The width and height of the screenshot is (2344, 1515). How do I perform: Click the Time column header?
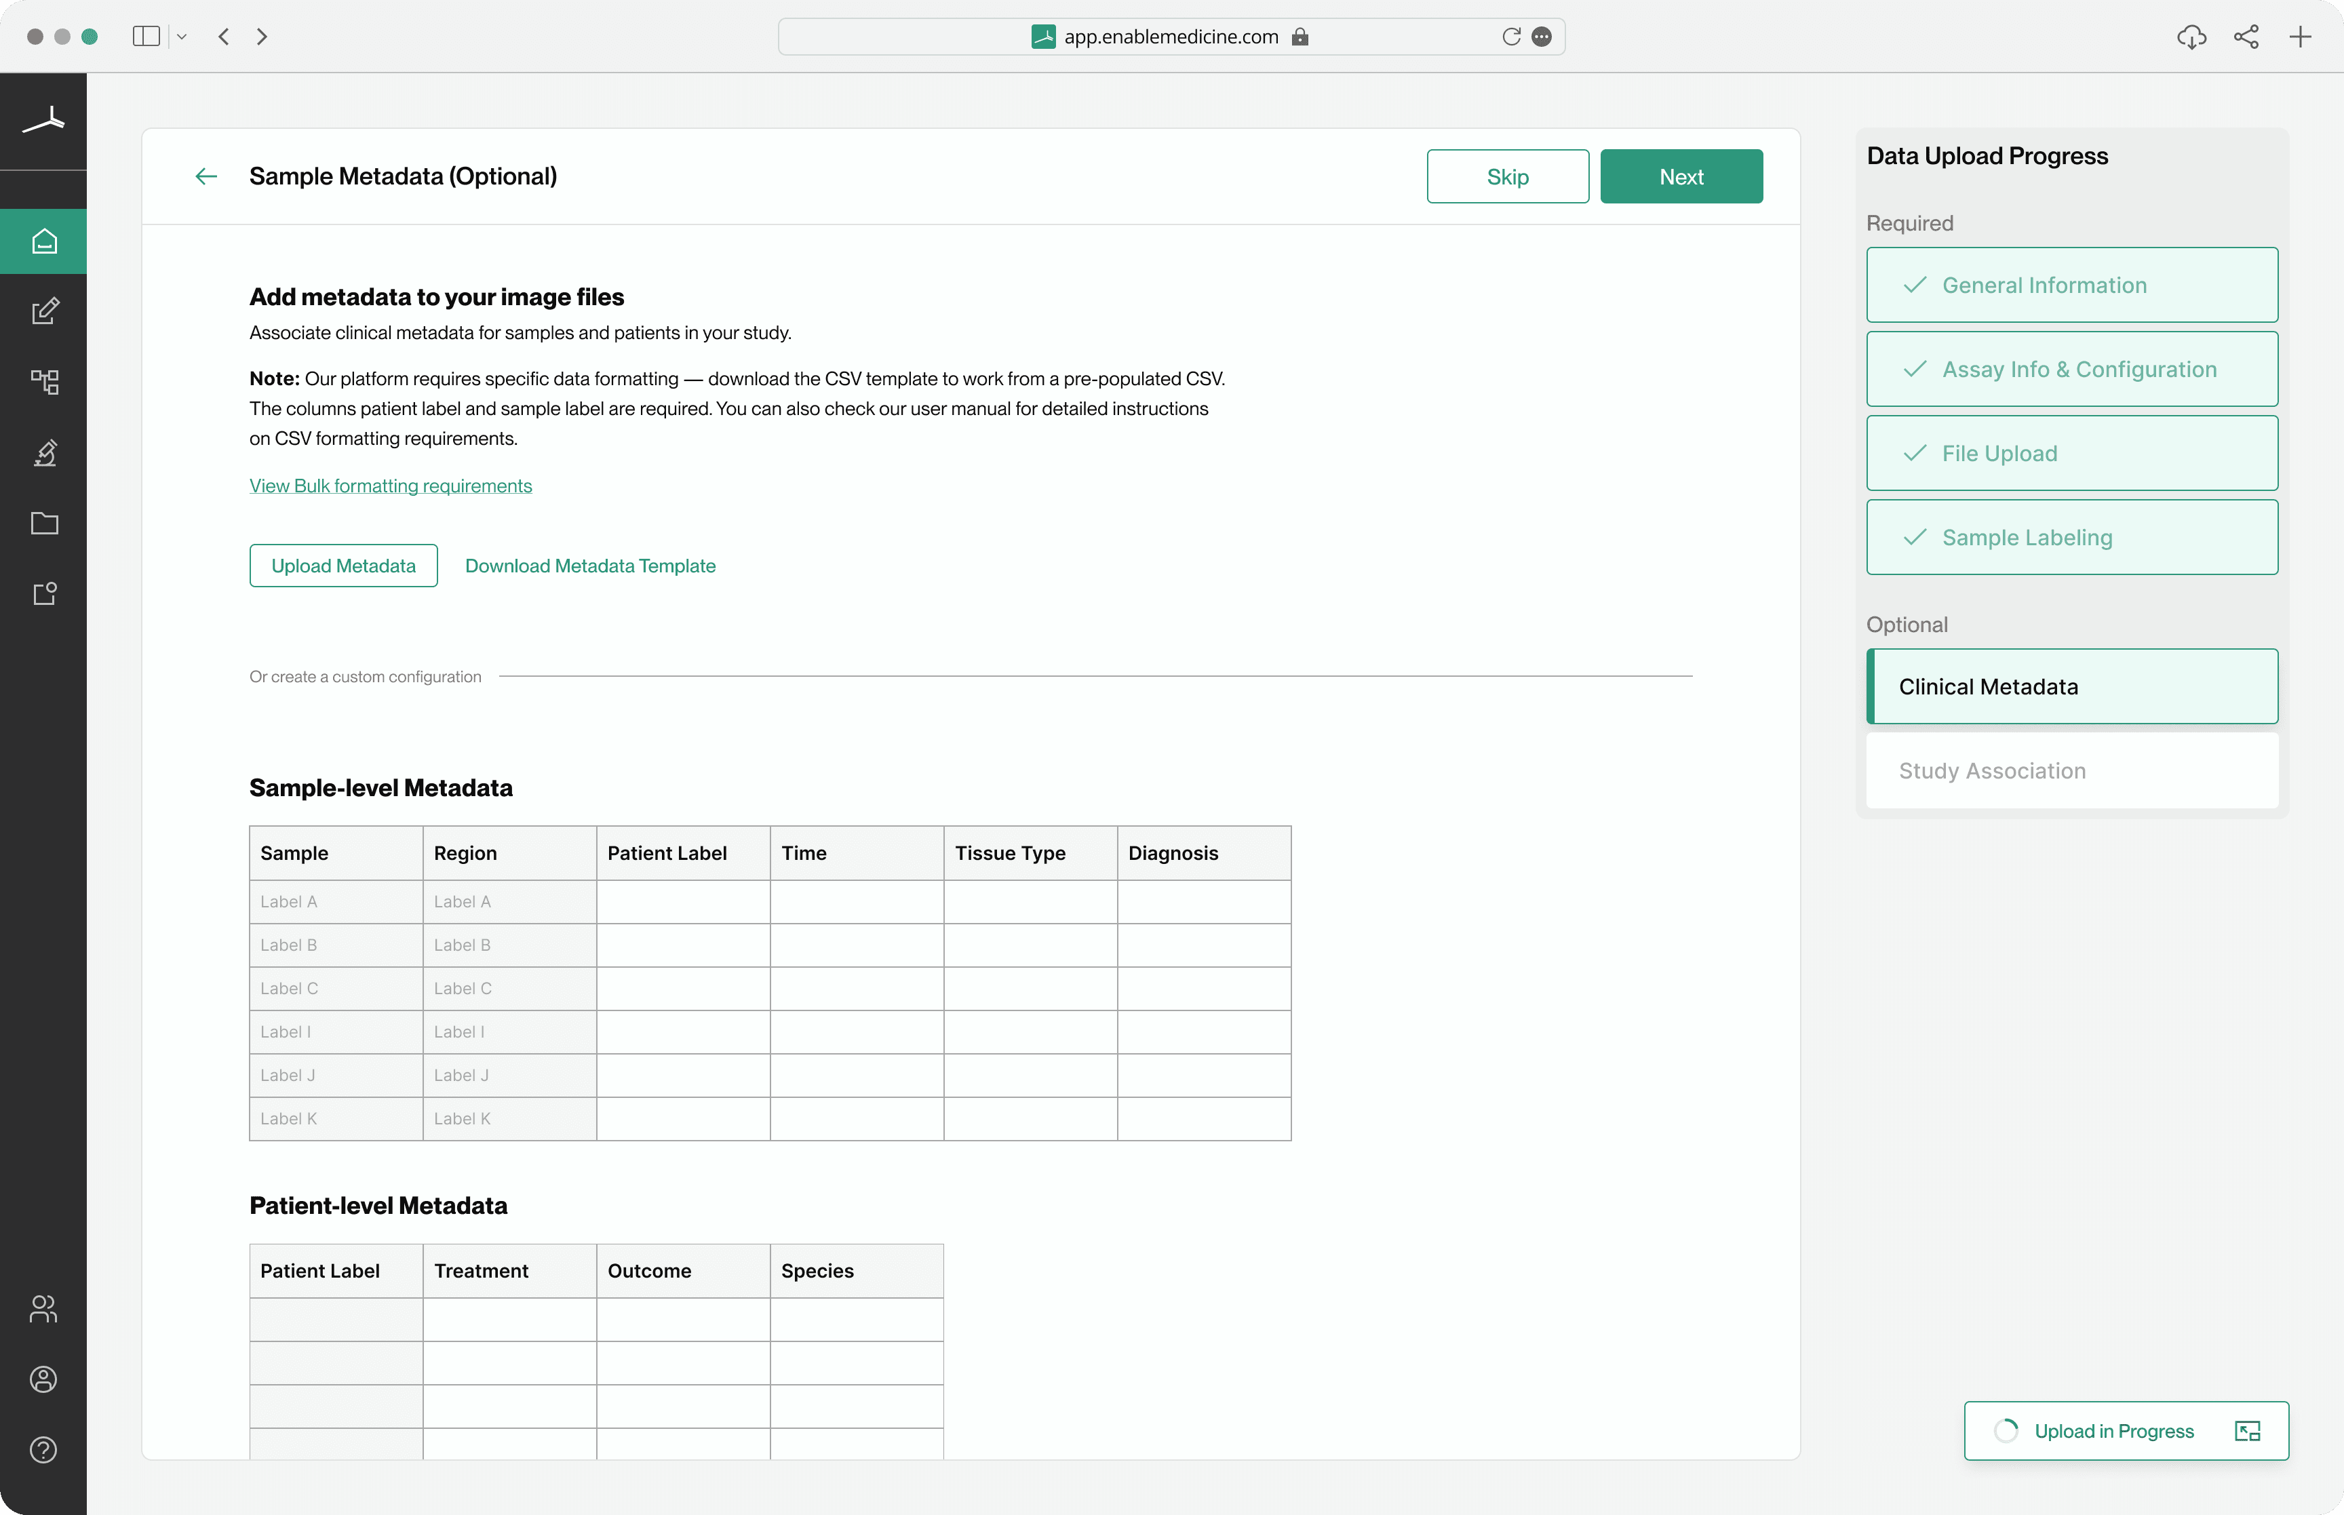[x=857, y=853]
